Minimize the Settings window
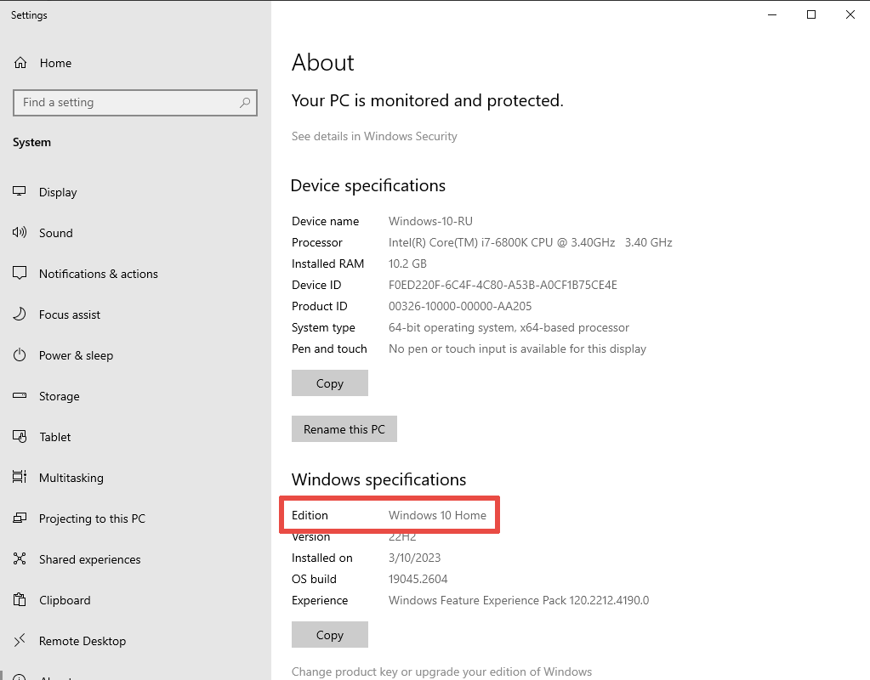The height and width of the screenshot is (680, 870). (x=772, y=15)
